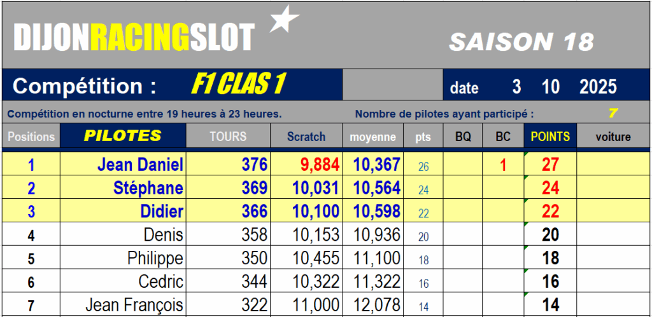Select the F1 CLAS 1 competition name
Screen dimensions: 652x317
coord(237,85)
